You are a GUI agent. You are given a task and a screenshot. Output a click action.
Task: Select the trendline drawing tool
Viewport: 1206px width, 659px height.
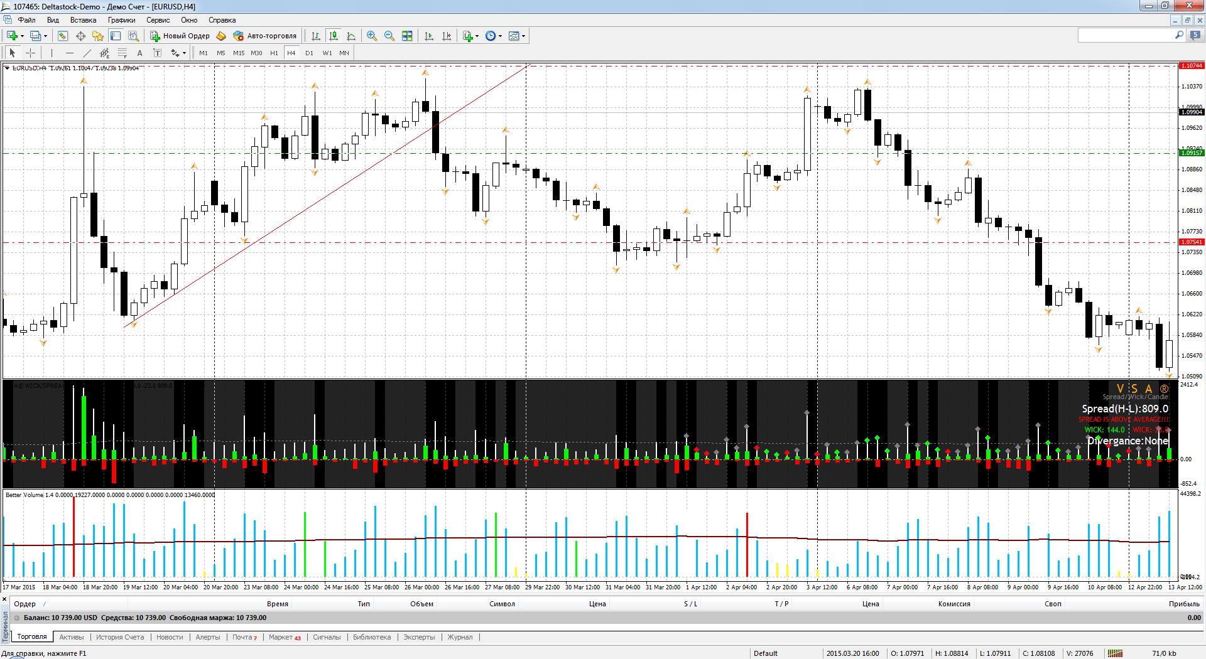[x=87, y=53]
